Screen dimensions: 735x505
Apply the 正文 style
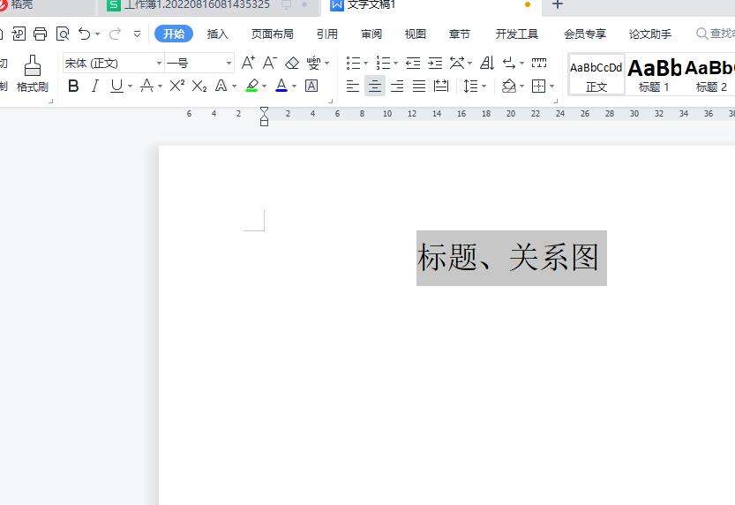(596, 74)
